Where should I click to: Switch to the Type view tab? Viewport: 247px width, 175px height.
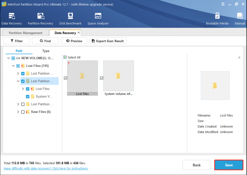[46, 51]
